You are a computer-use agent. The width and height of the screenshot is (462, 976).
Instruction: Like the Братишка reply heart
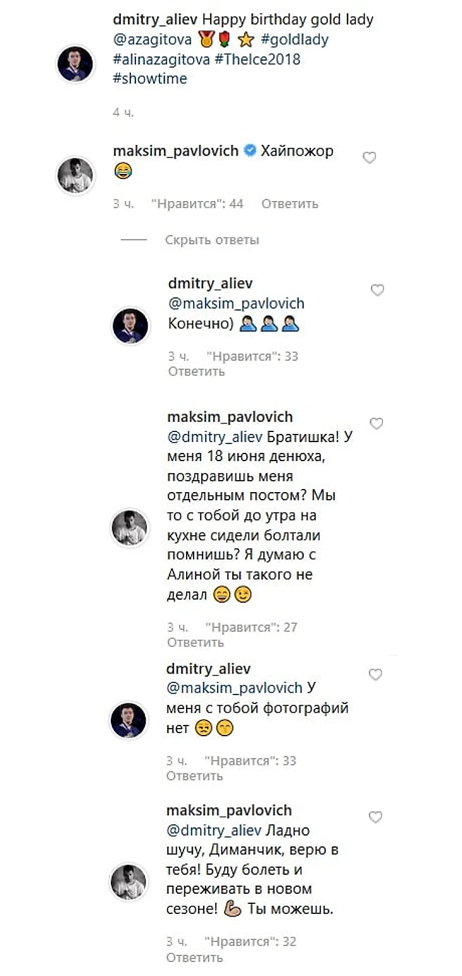pos(377,424)
